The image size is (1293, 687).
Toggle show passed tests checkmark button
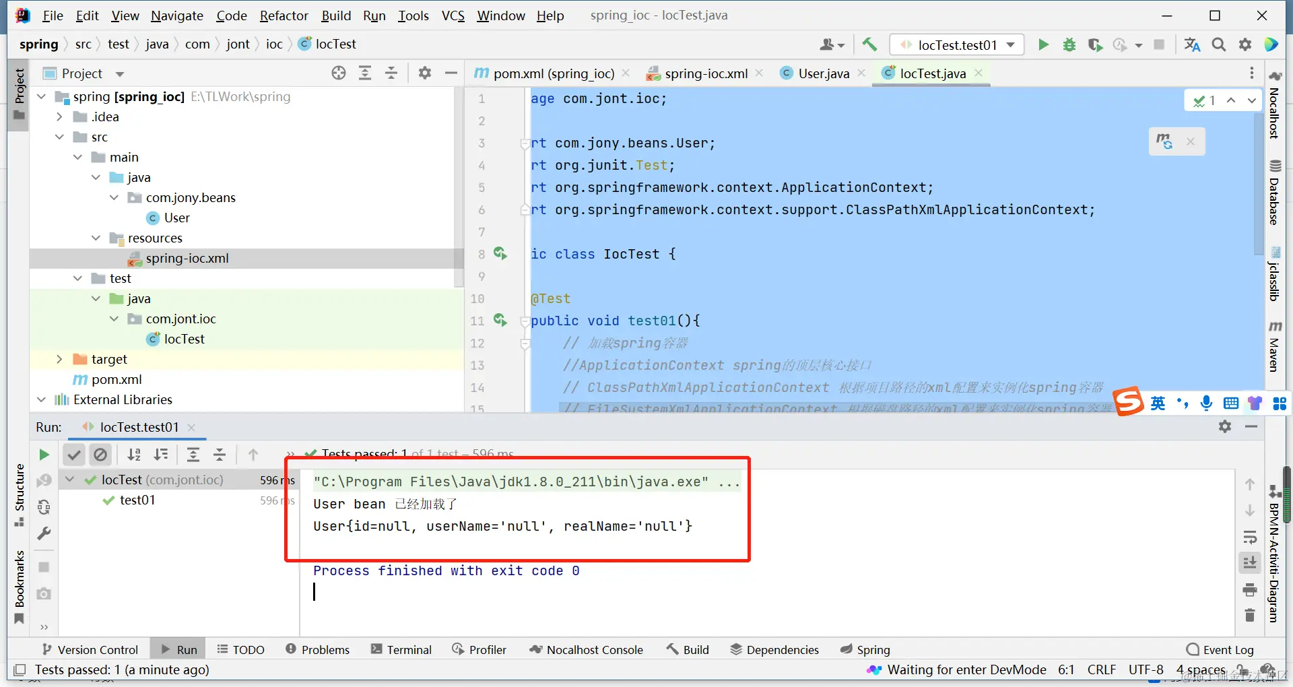tap(74, 455)
